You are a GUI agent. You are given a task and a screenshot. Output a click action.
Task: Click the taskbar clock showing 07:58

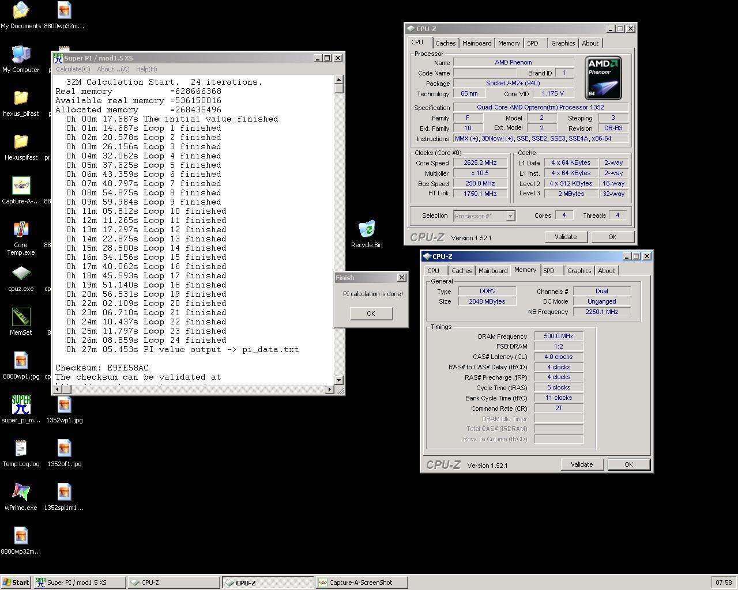pos(724,583)
